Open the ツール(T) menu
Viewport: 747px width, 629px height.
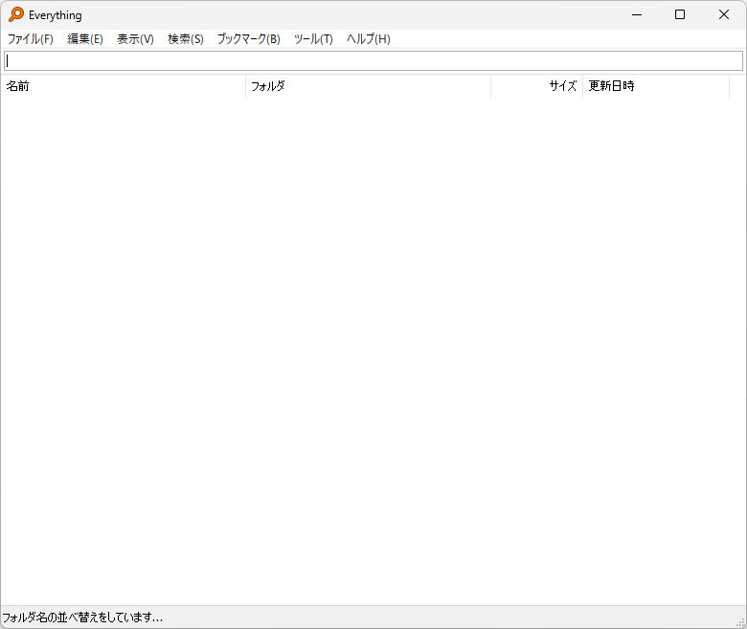(313, 39)
